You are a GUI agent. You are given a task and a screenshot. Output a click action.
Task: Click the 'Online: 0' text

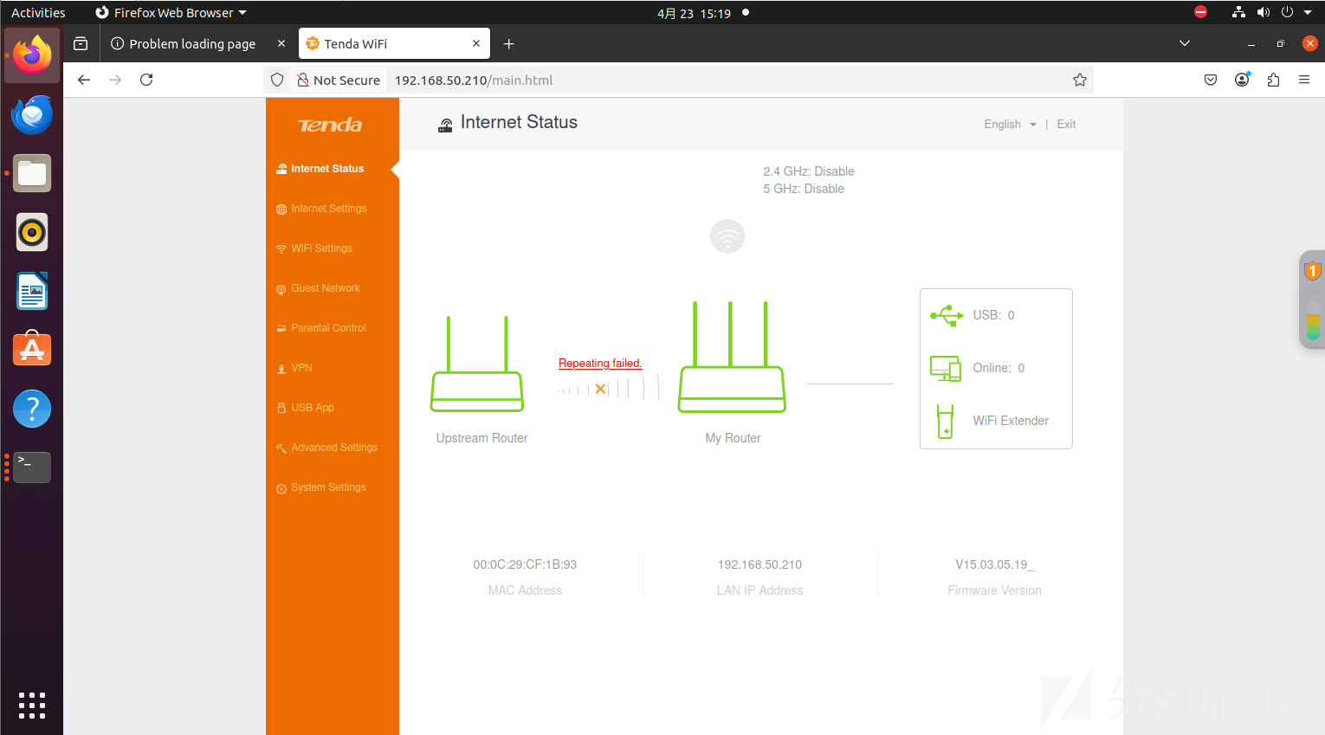coord(999,368)
